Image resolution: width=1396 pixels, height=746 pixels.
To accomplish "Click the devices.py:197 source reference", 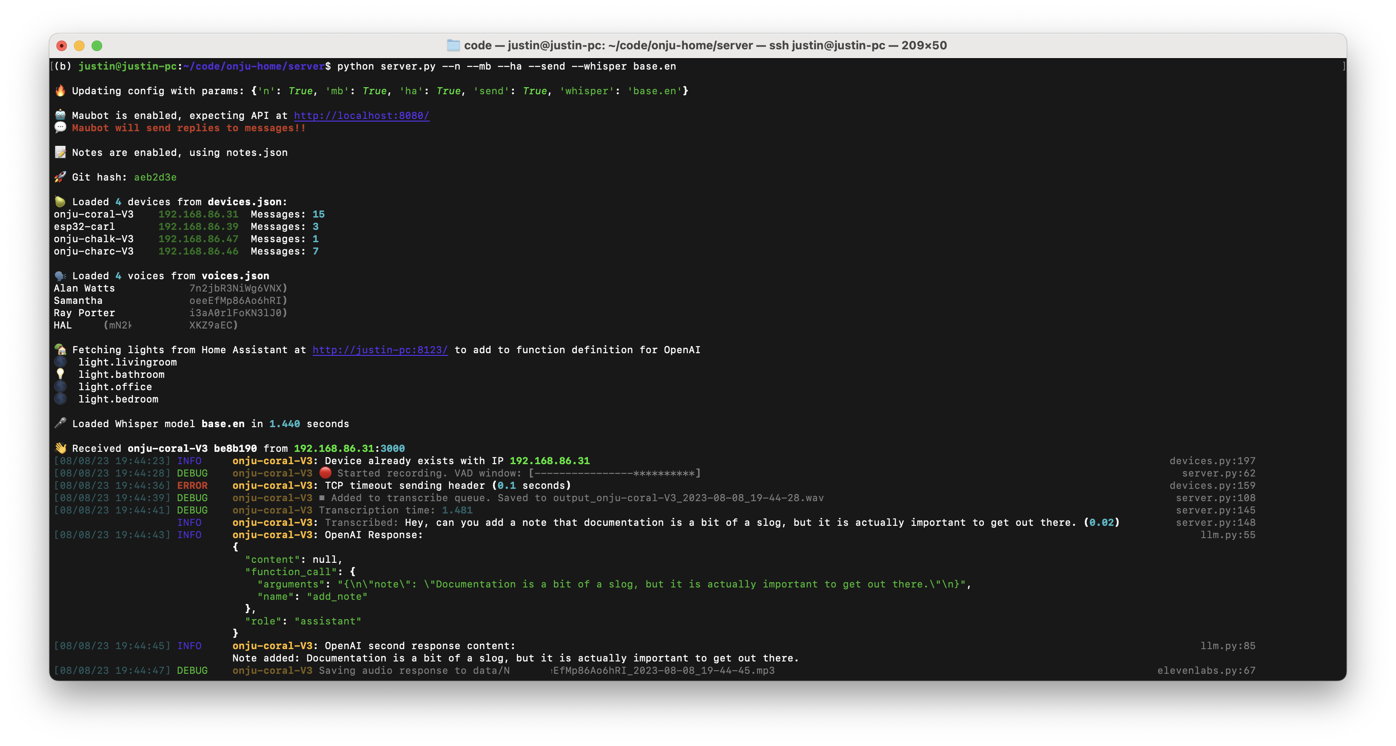I will coord(1212,461).
